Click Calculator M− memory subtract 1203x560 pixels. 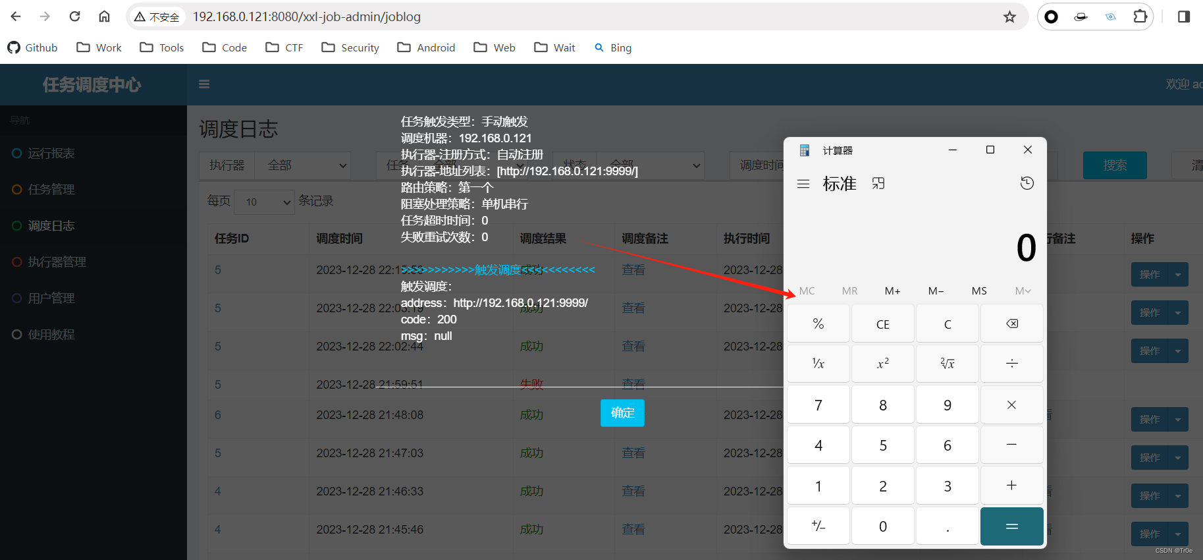pos(936,291)
